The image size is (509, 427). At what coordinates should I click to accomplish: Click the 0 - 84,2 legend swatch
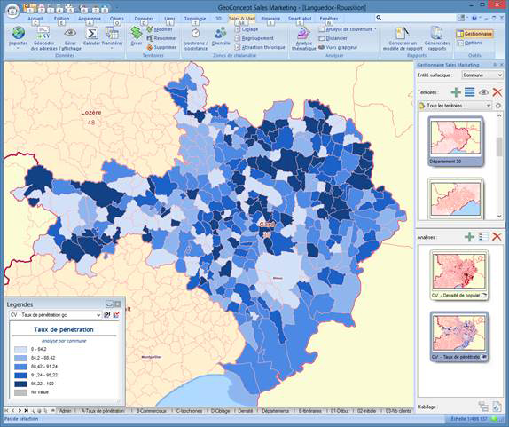point(20,350)
